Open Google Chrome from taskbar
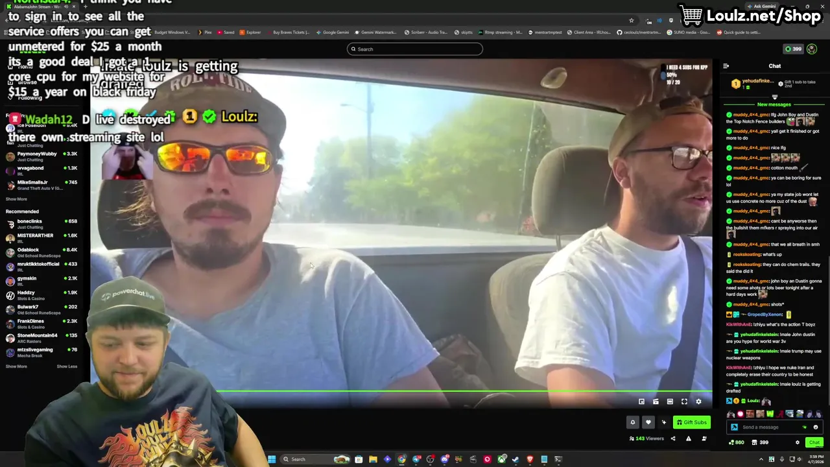830x467 pixels. pos(401,459)
